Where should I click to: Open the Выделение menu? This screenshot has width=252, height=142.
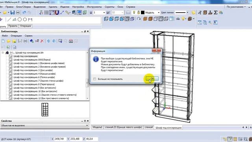39,7
